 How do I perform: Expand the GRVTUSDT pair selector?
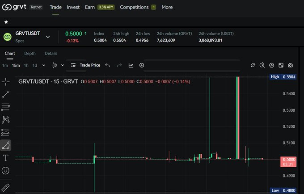tap(48, 37)
